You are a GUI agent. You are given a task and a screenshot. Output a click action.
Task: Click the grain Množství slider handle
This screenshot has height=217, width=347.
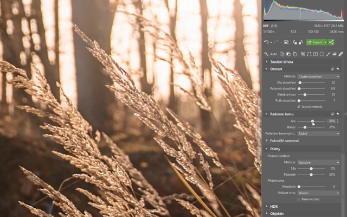[299, 187]
